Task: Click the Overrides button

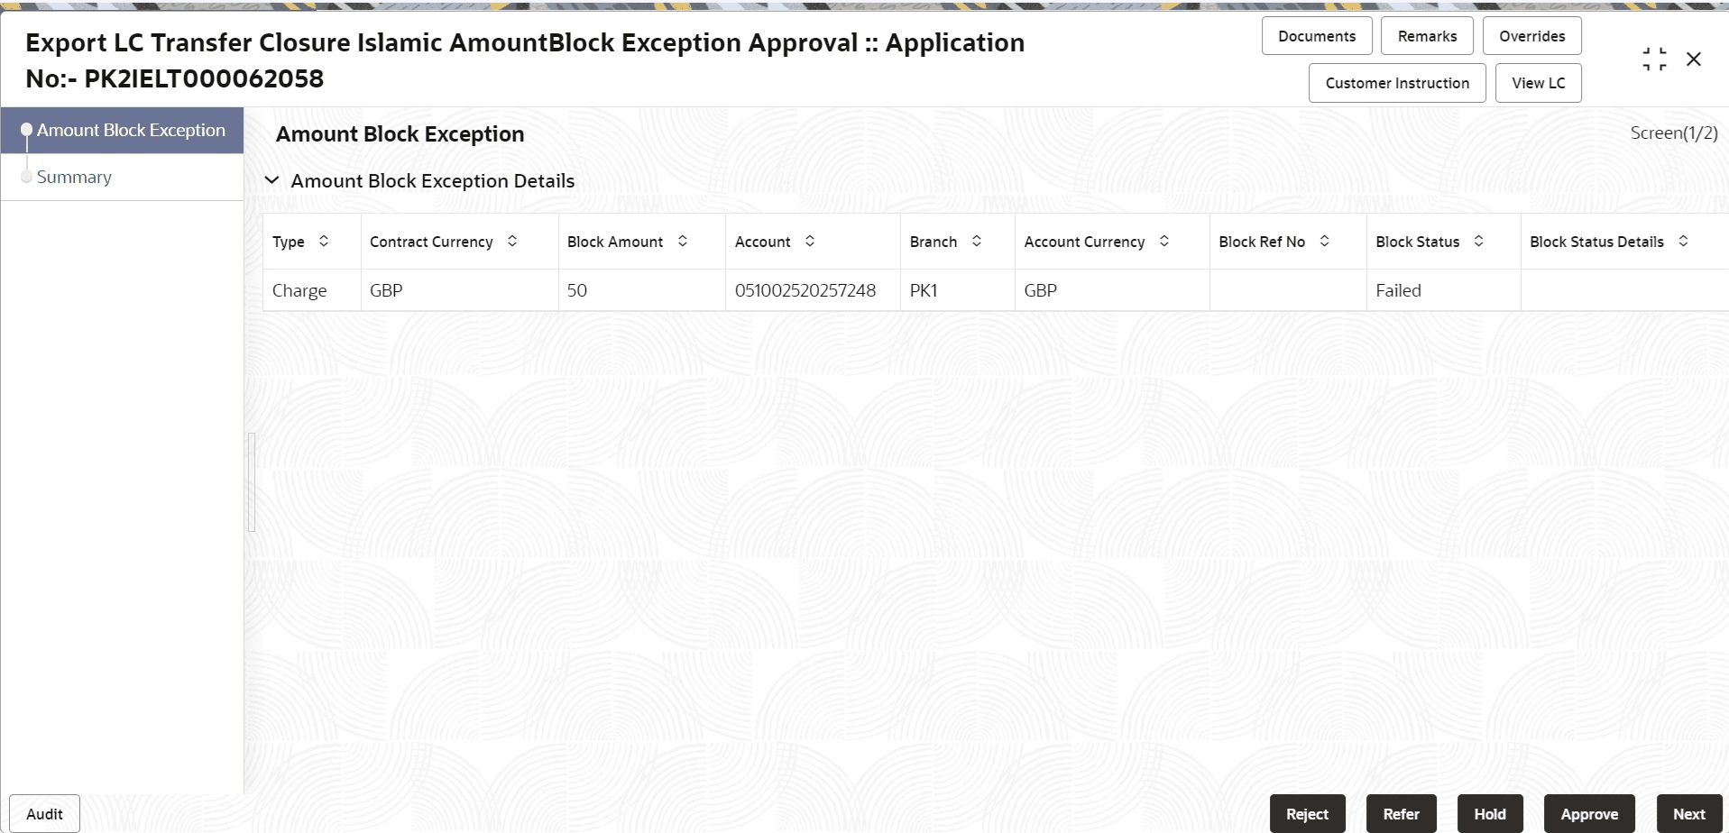Action: [1531, 35]
